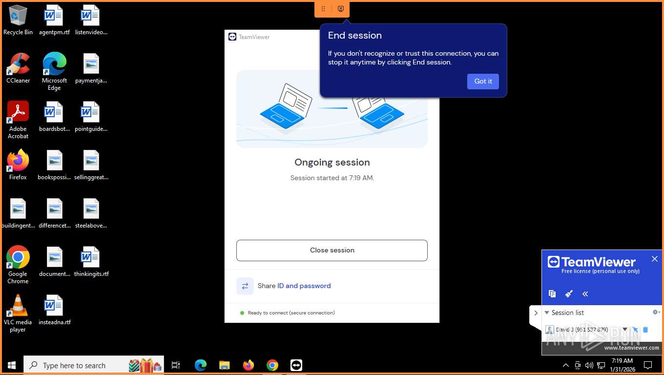Select the differencet image file on desktop
The width and height of the screenshot is (664, 375).
(54, 214)
